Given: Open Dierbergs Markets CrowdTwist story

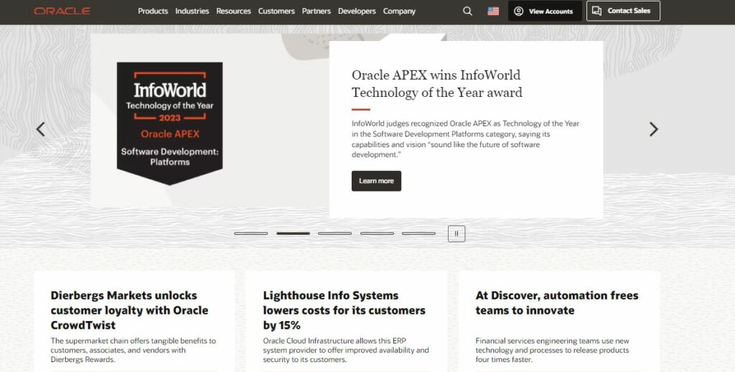Looking at the screenshot, I should click(x=129, y=310).
